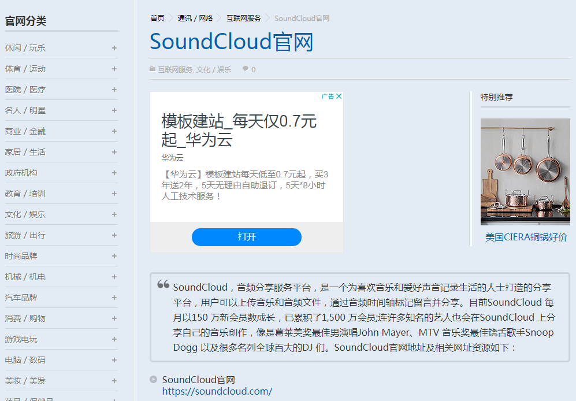Screen dimensions: 576x401
Task: Open the comments count 0 link
Action: coord(254,70)
